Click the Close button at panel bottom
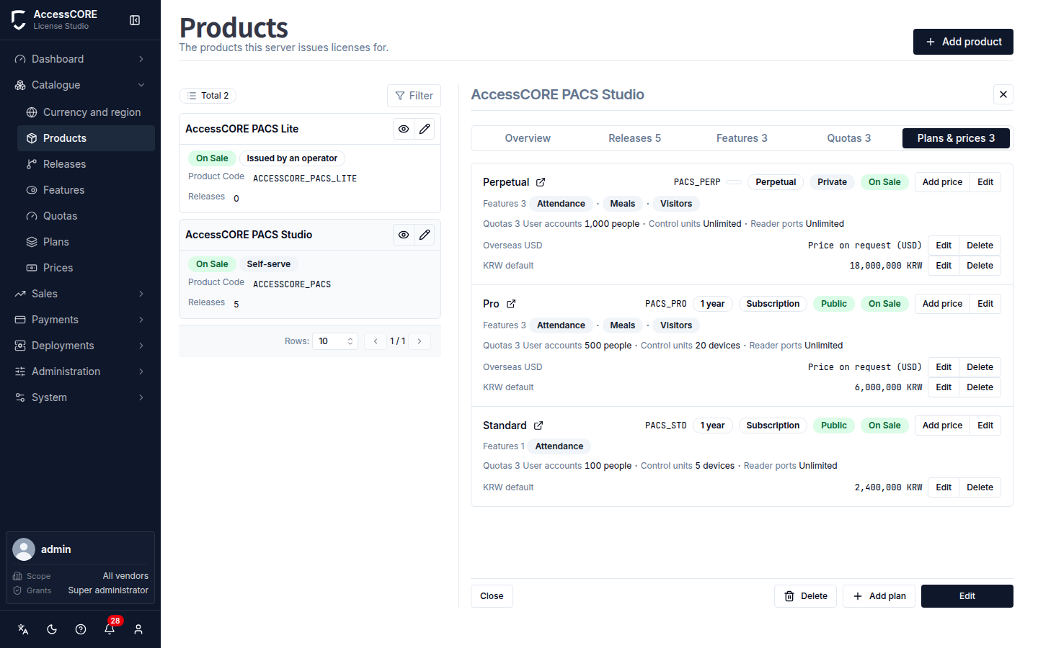 (492, 596)
